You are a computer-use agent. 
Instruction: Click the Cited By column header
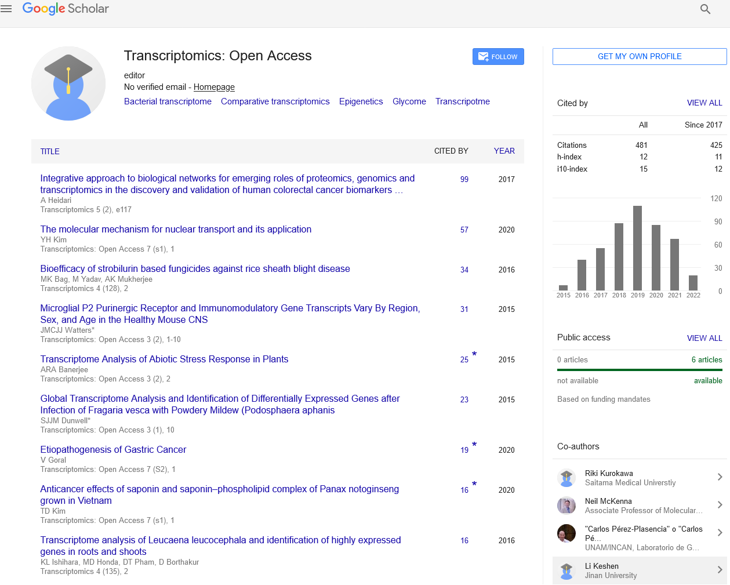pyautogui.click(x=451, y=151)
